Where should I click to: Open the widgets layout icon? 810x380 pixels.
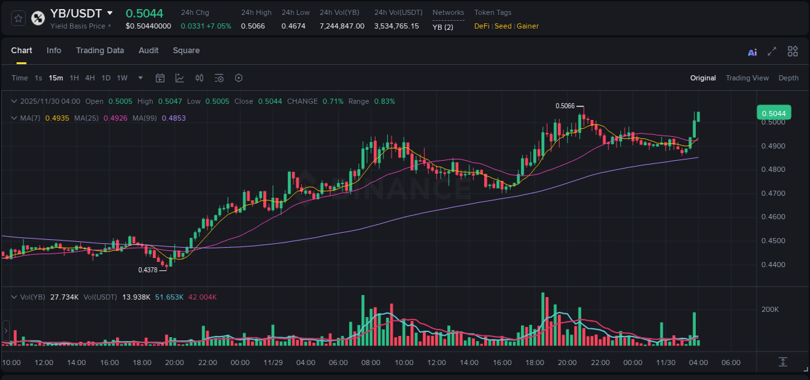793,51
